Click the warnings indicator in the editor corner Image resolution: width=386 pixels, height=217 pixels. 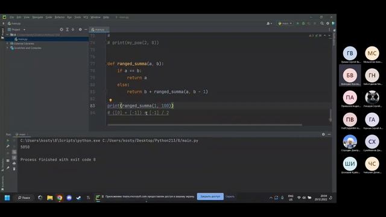(x=312, y=36)
